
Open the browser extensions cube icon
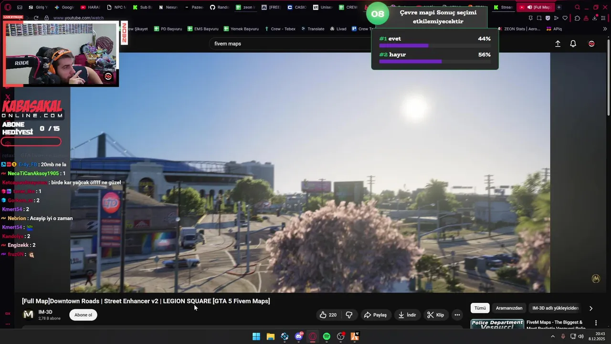click(577, 18)
